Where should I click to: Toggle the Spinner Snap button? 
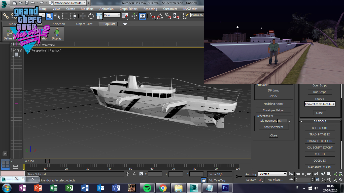pyautogui.click(x=176, y=16)
